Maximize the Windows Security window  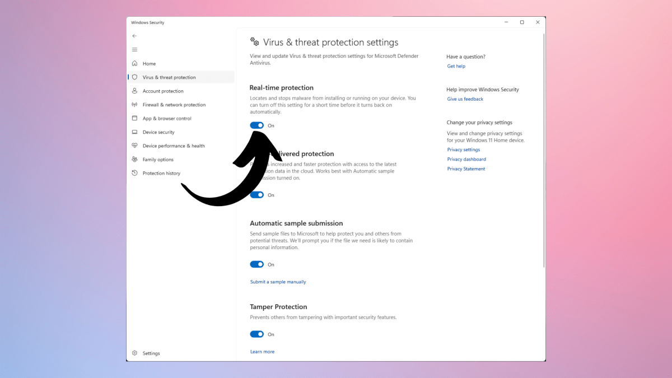tap(522, 22)
